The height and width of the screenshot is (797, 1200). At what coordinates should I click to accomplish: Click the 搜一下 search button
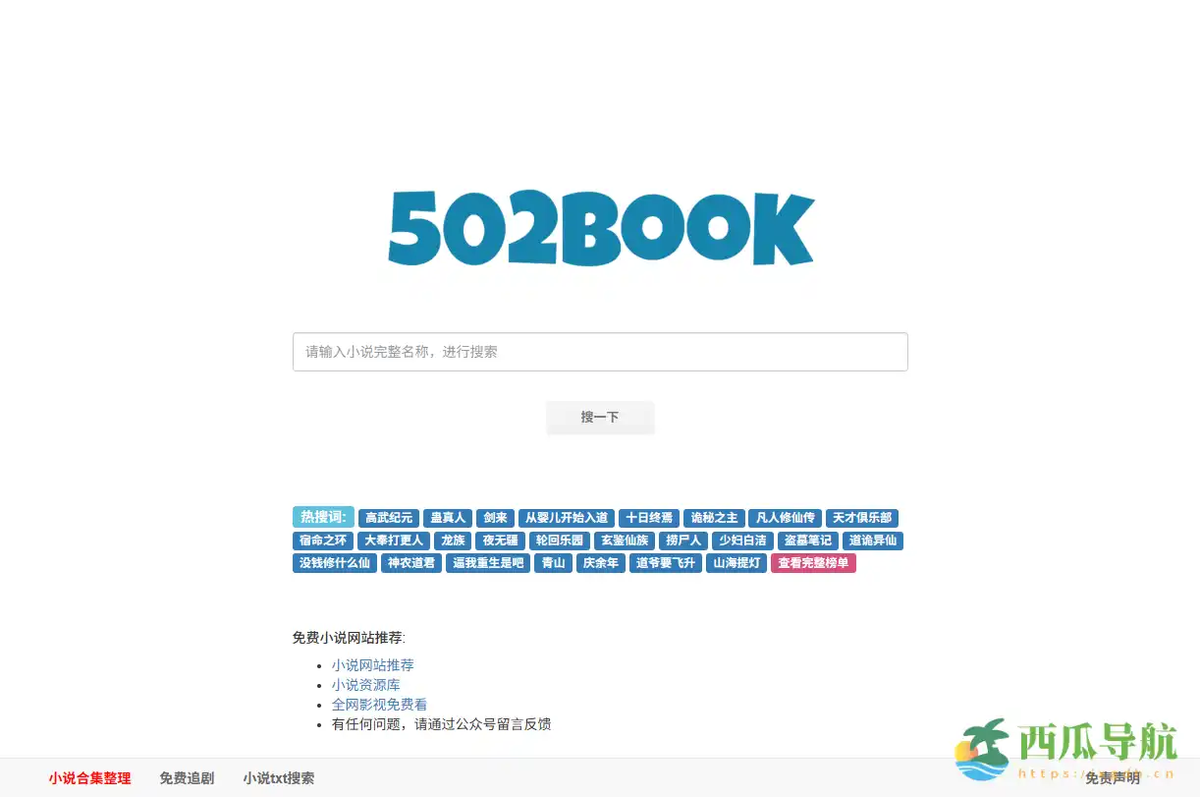click(600, 417)
